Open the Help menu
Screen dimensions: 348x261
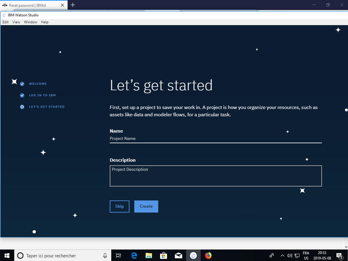(x=45, y=22)
